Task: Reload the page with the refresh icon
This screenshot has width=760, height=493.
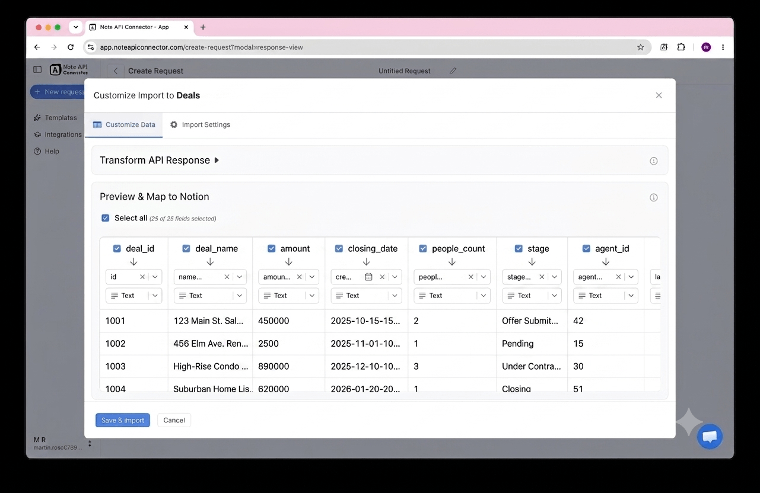Action: 71,47
